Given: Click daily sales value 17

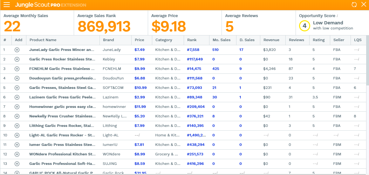Looking at the screenshot, I should 242,50.
